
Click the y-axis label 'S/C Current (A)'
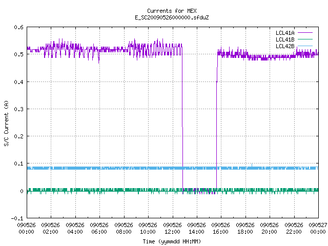pyautogui.click(x=6, y=123)
